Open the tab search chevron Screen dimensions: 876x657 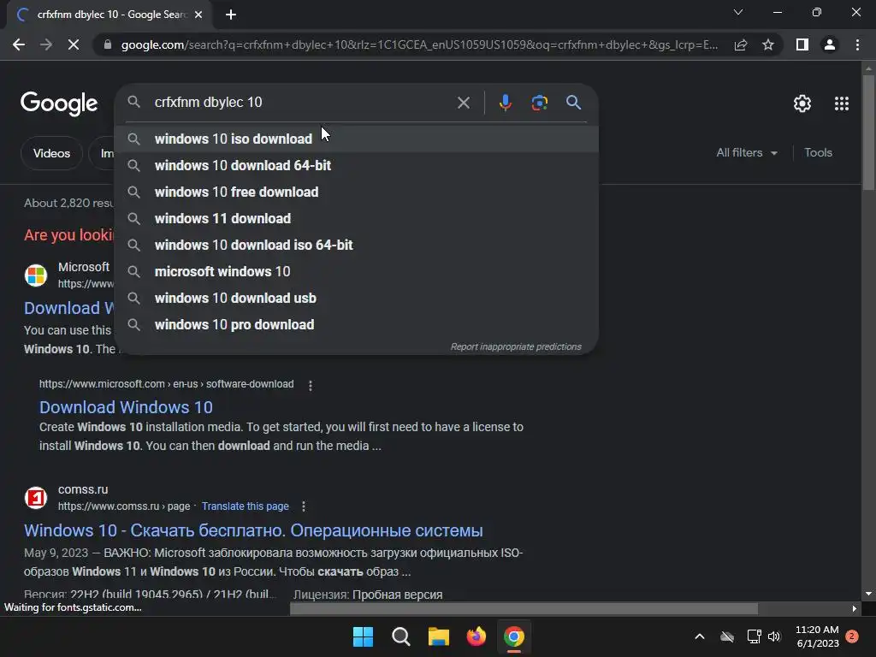click(738, 12)
